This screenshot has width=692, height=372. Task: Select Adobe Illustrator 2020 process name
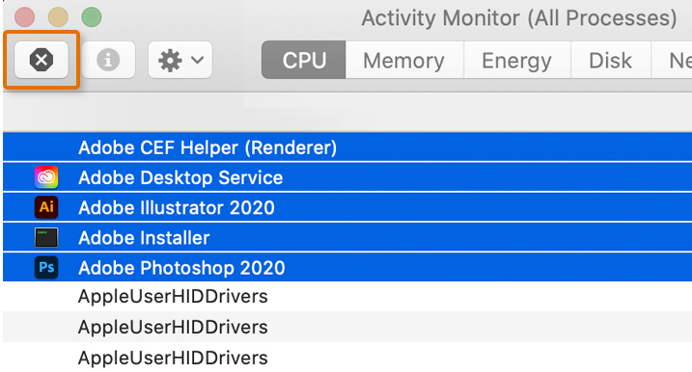click(177, 207)
